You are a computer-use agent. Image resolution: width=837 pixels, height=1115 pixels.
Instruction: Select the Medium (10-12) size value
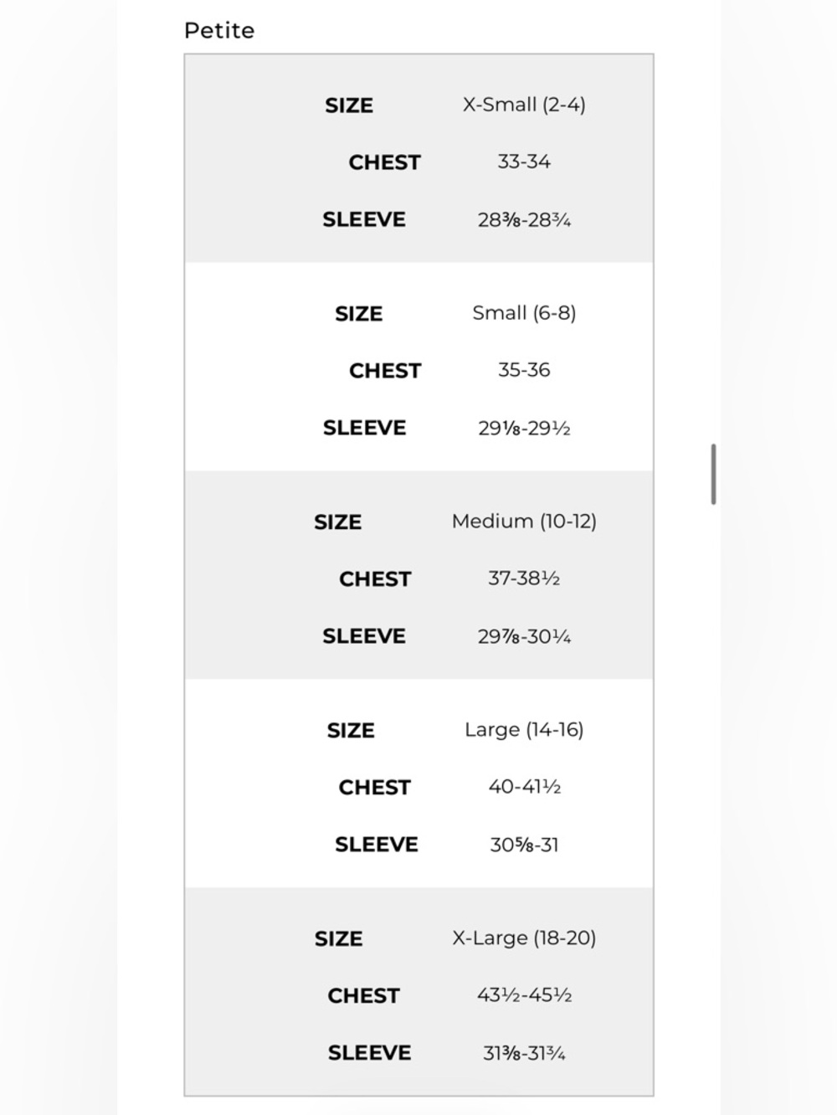pyautogui.click(x=524, y=522)
